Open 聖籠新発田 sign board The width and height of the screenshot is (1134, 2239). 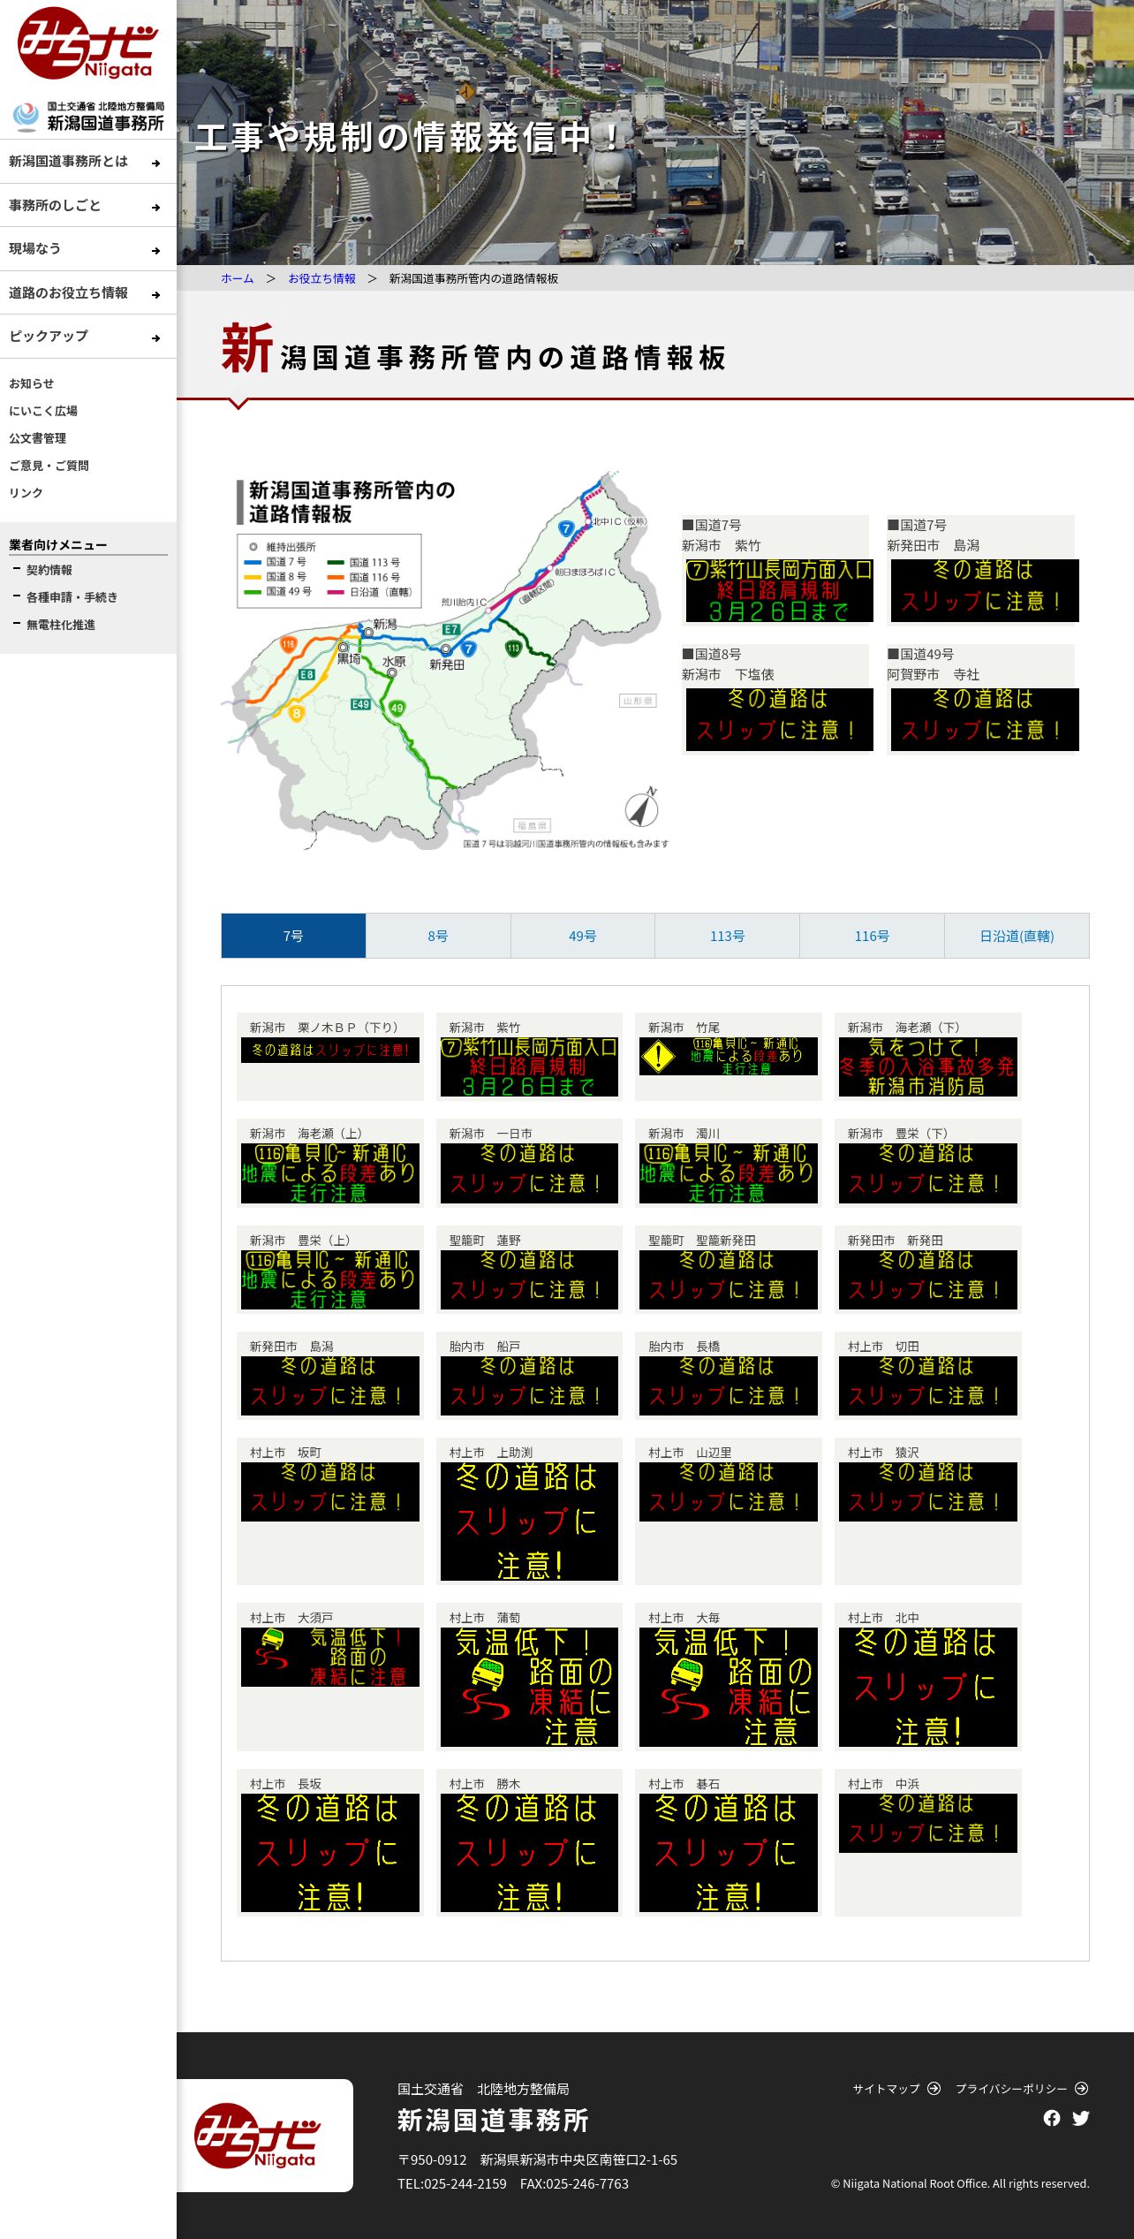[729, 1279]
